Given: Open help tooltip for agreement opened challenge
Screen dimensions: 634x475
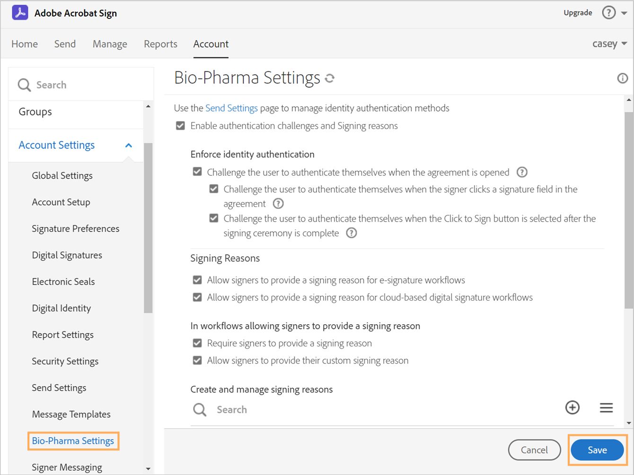Looking at the screenshot, I should point(522,172).
